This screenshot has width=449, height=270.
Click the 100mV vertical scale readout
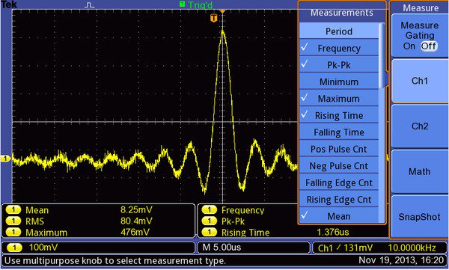43,247
